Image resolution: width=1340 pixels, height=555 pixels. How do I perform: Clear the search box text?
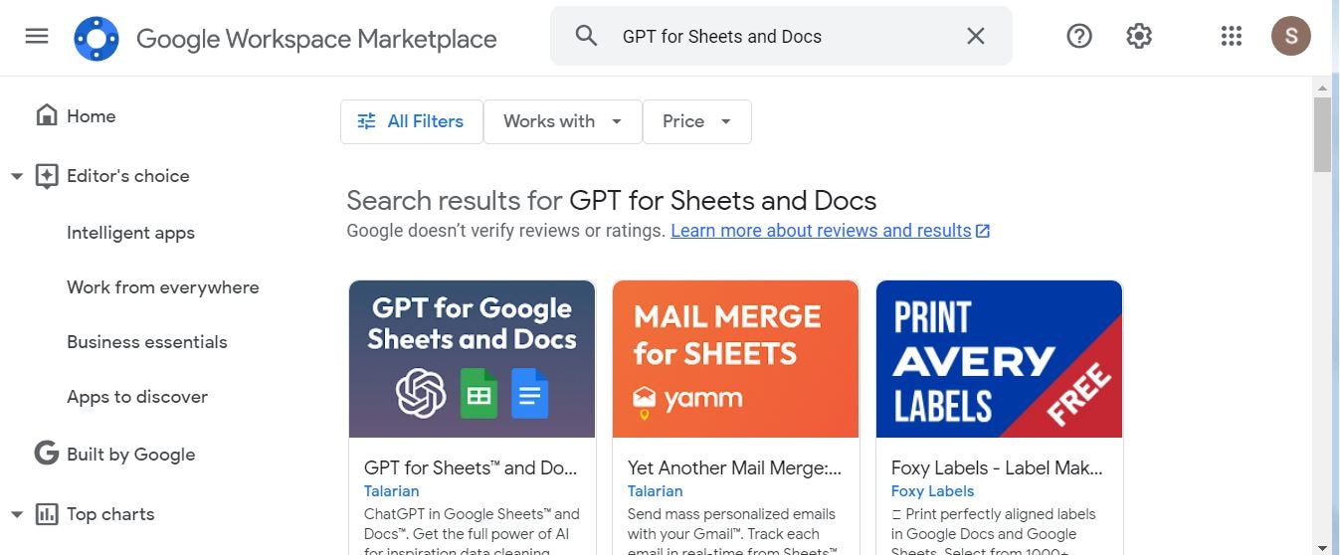(976, 37)
